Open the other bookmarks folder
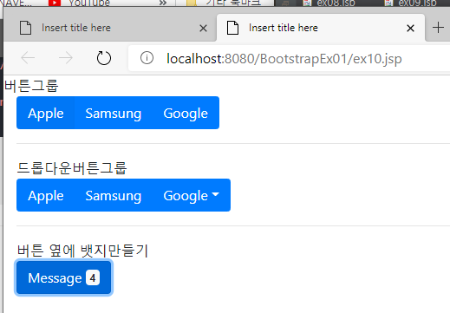450x313 pixels. [x=224, y=3]
